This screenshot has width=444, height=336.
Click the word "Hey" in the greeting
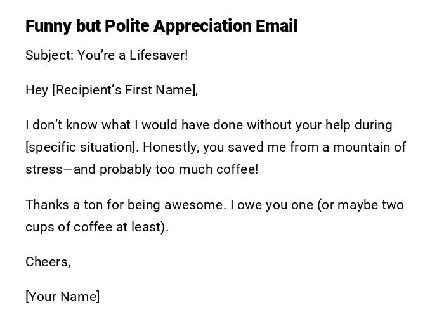tap(37, 90)
